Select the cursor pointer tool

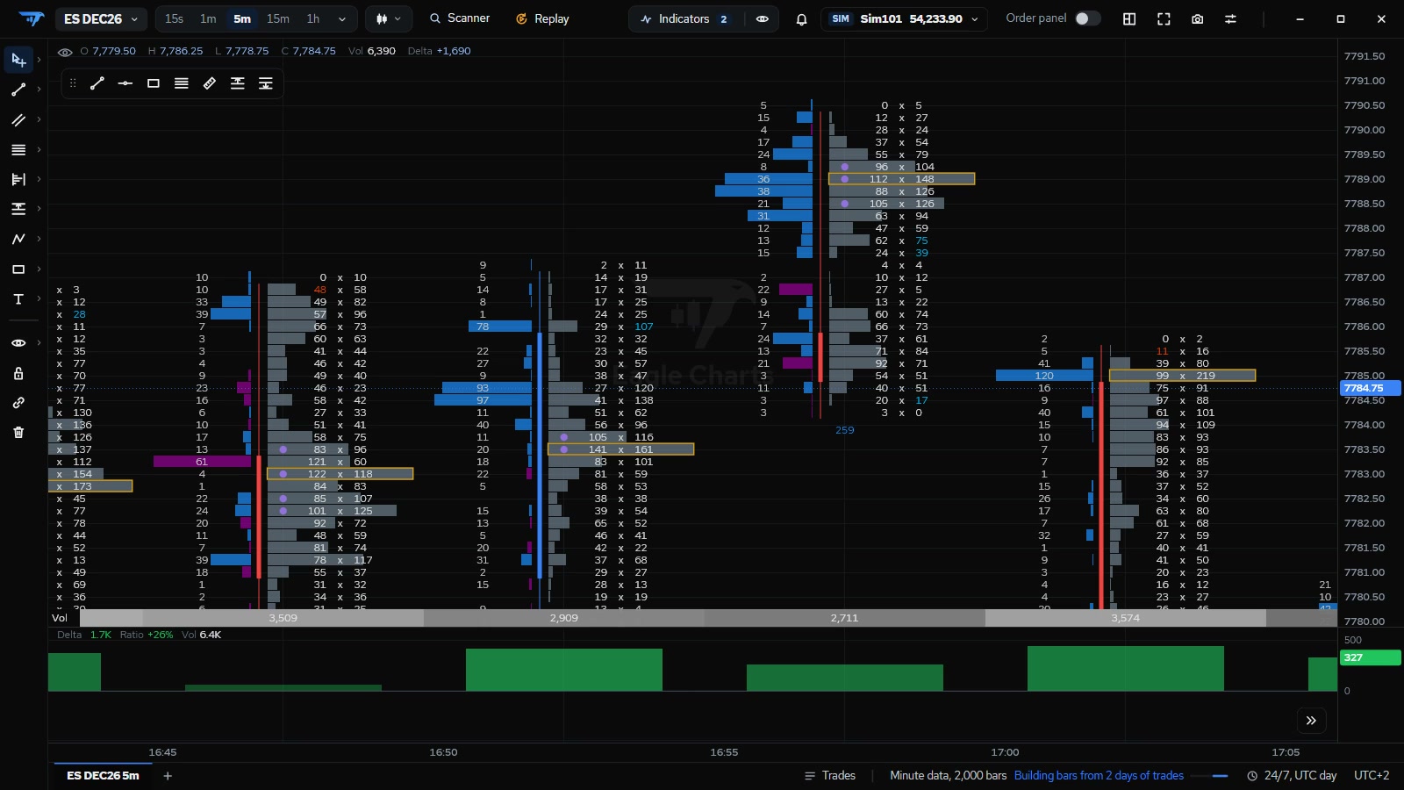[18, 60]
